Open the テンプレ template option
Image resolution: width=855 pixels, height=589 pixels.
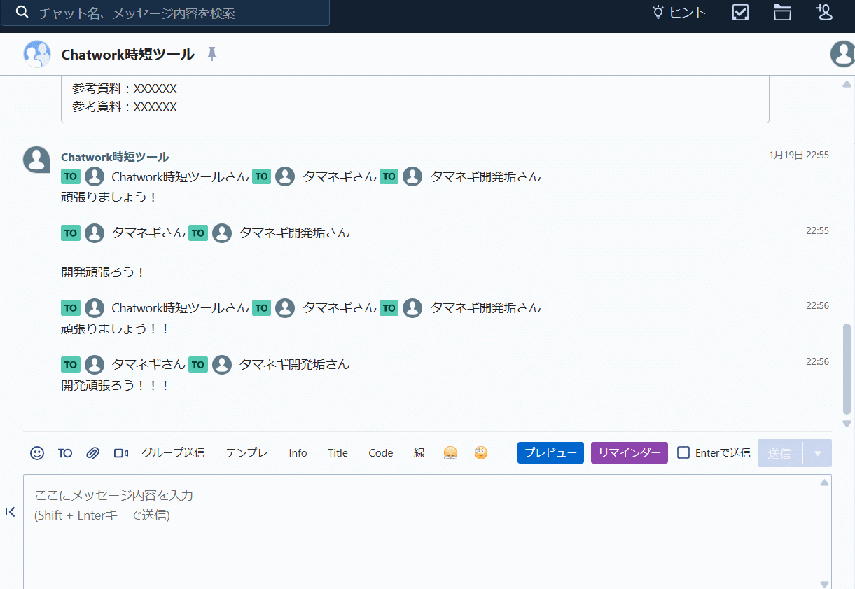pos(246,453)
